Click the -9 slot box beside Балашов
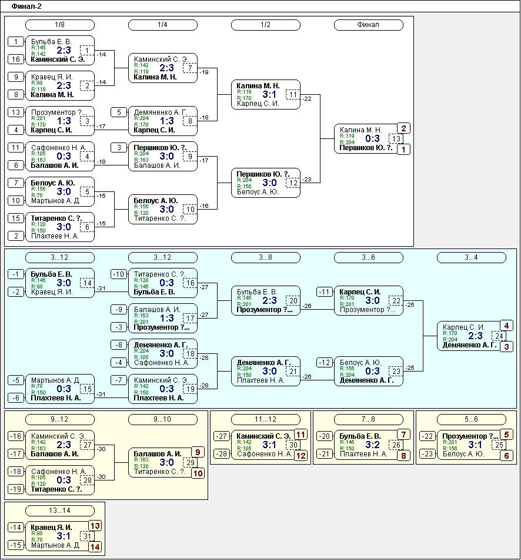The height and width of the screenshot is (560, 521). point(119,310)
